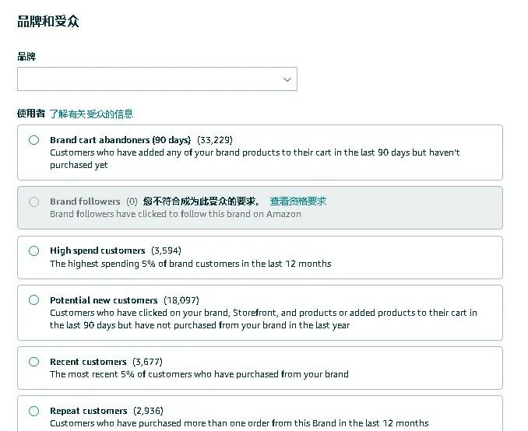528x431 pixels.
Task: Click the brand dropdown chevron arrow
Action: pyautogui.click(x=287, y=79)
